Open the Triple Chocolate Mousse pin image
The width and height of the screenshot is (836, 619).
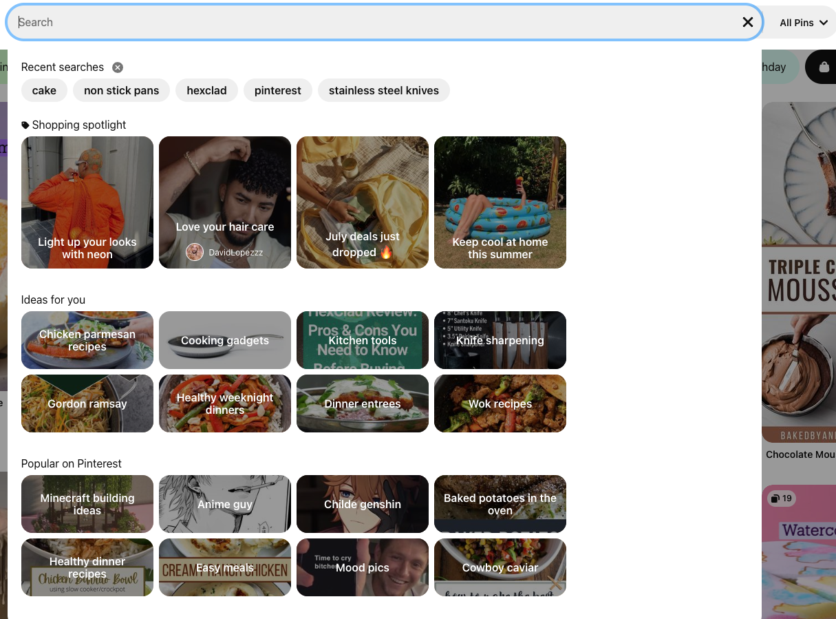click(799, 272)
